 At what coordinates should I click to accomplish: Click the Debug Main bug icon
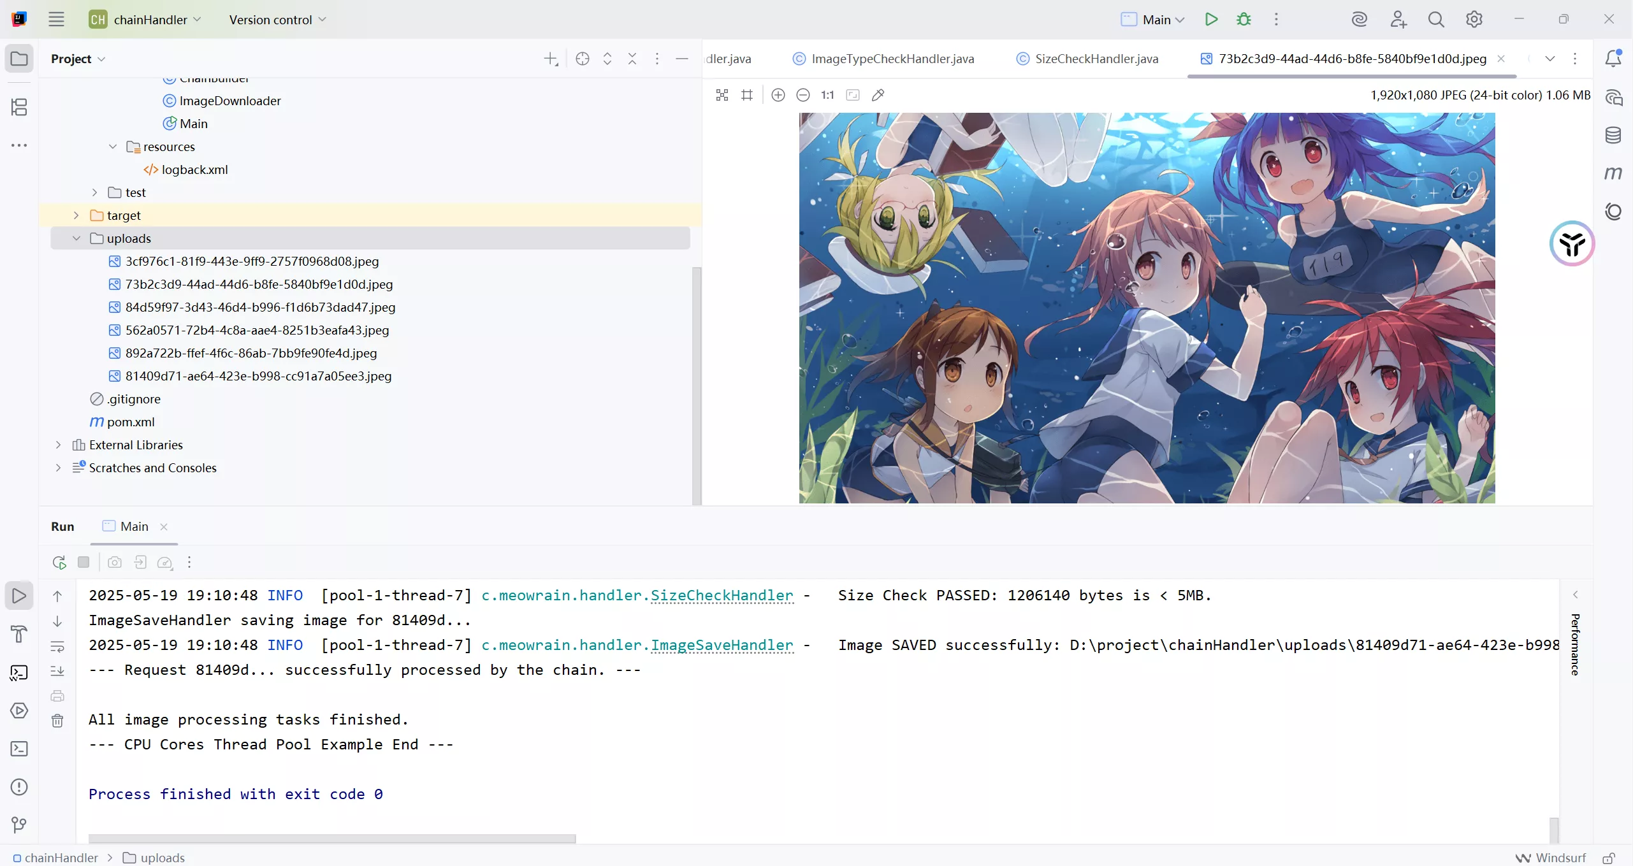(1244, 20)
